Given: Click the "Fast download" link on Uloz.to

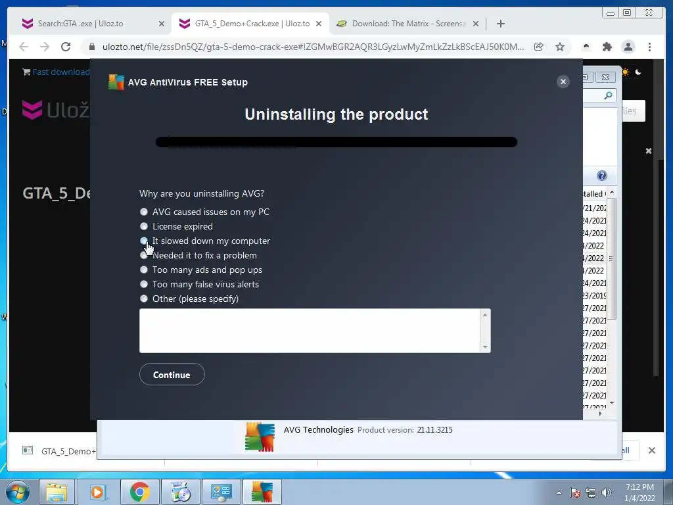Looking at the screenshot, I should click(x=61, y=72).
